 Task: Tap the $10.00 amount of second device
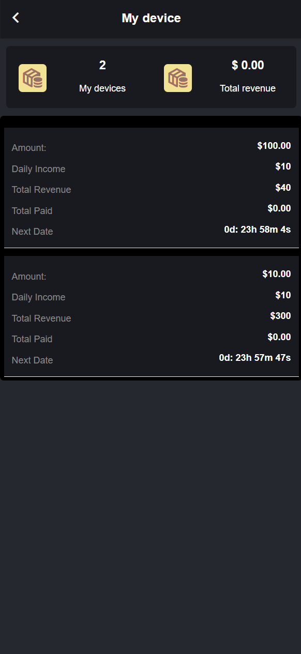pos(277,274)
